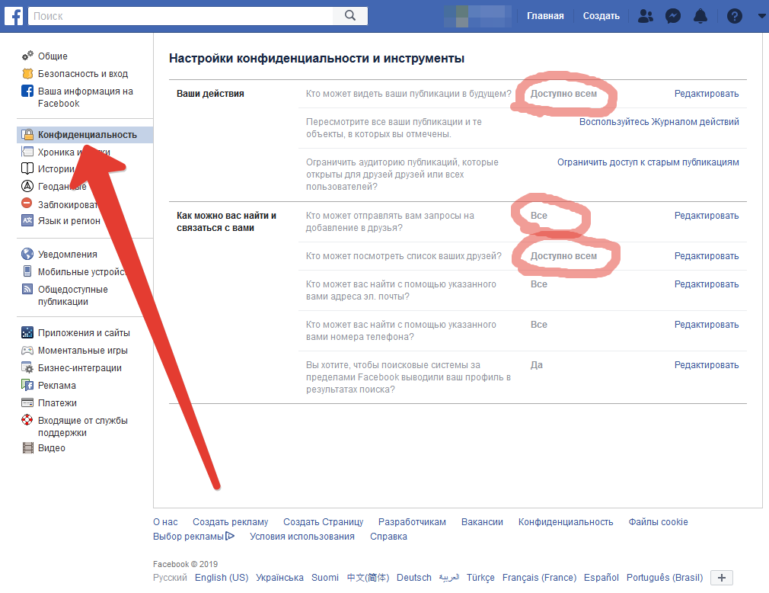Open Реклама settings

pyautogui.click(x=57, y=386)
